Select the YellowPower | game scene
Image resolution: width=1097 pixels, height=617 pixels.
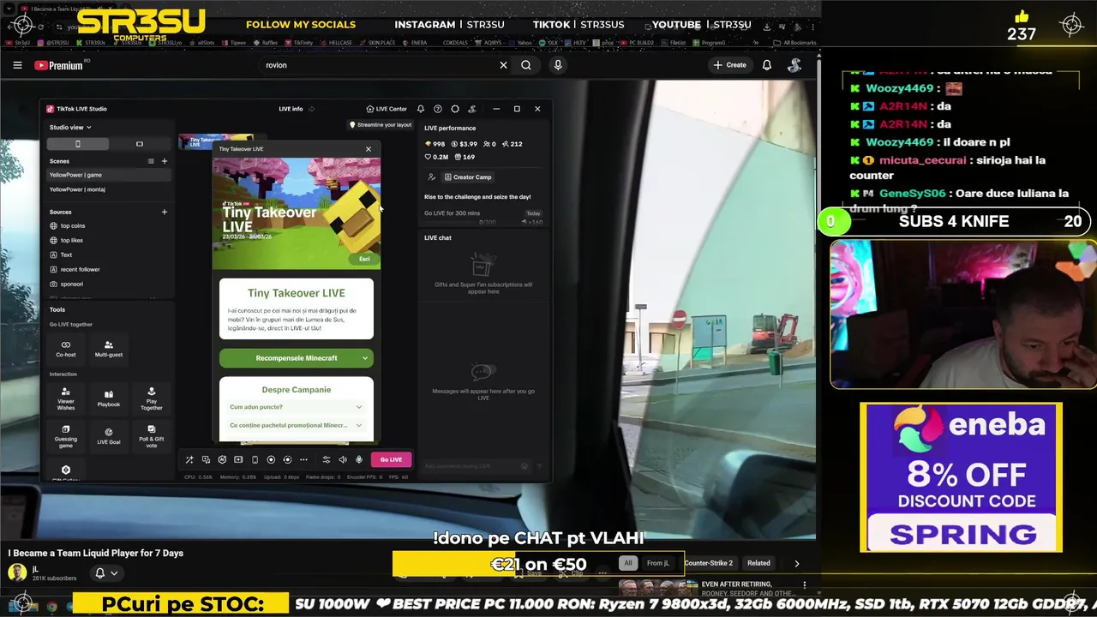[x=107, y=175]
